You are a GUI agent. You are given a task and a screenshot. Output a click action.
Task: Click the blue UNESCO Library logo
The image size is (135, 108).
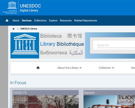pos(25,45)
